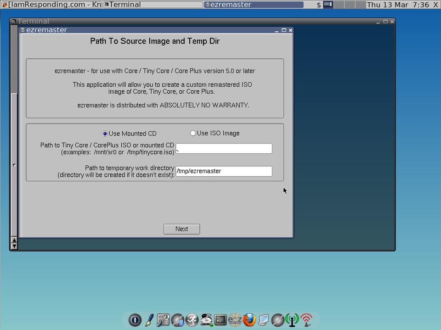Open the green wireless antenna icon
Image resolution: width=441 pixels, height=330 pixels.
pos(292,320)
